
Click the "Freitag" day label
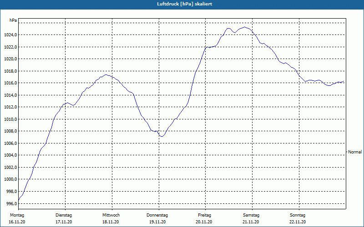(x=204, y=215)
